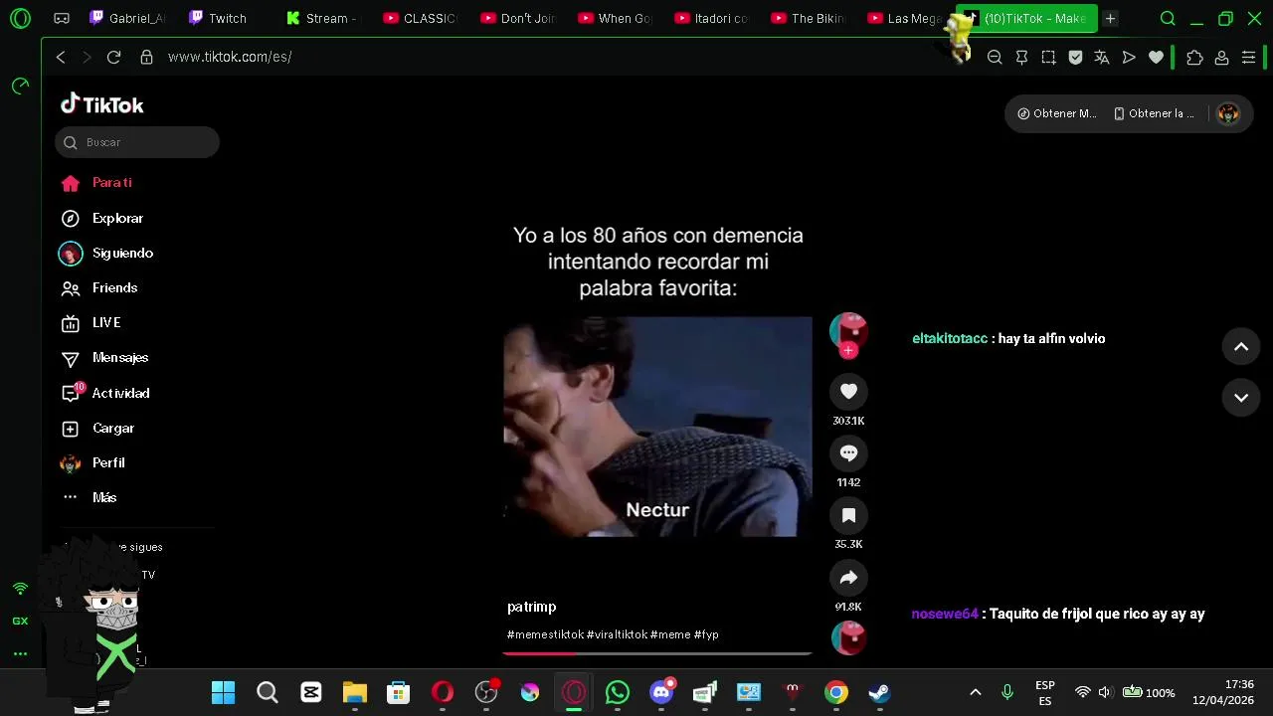Click the pin icon in address bar
This screenshot has width=1273, height=716.
pos(1021,58)
